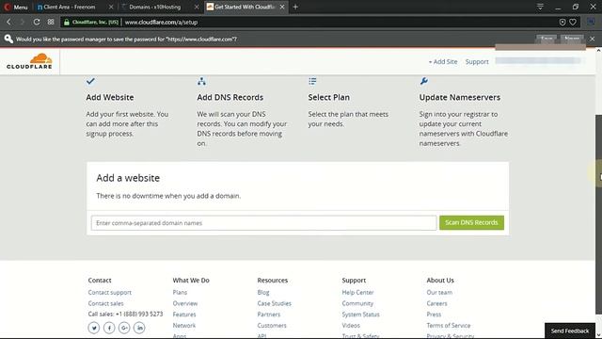Open the Community footer link
This screenshot has height=339, width=602.
[357, 303]
